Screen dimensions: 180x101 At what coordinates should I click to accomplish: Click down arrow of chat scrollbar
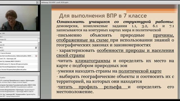coord(39,97)
